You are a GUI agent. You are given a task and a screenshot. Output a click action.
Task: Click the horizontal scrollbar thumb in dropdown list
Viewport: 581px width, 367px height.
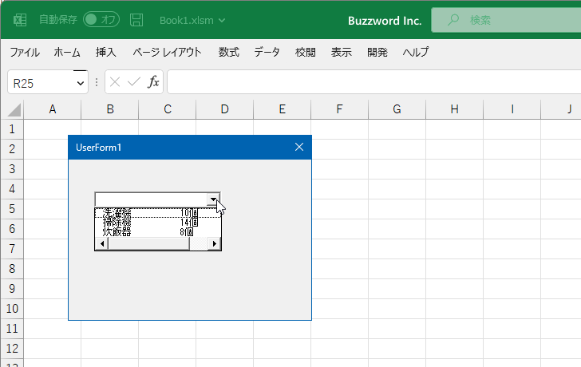(x=149, y=243)
